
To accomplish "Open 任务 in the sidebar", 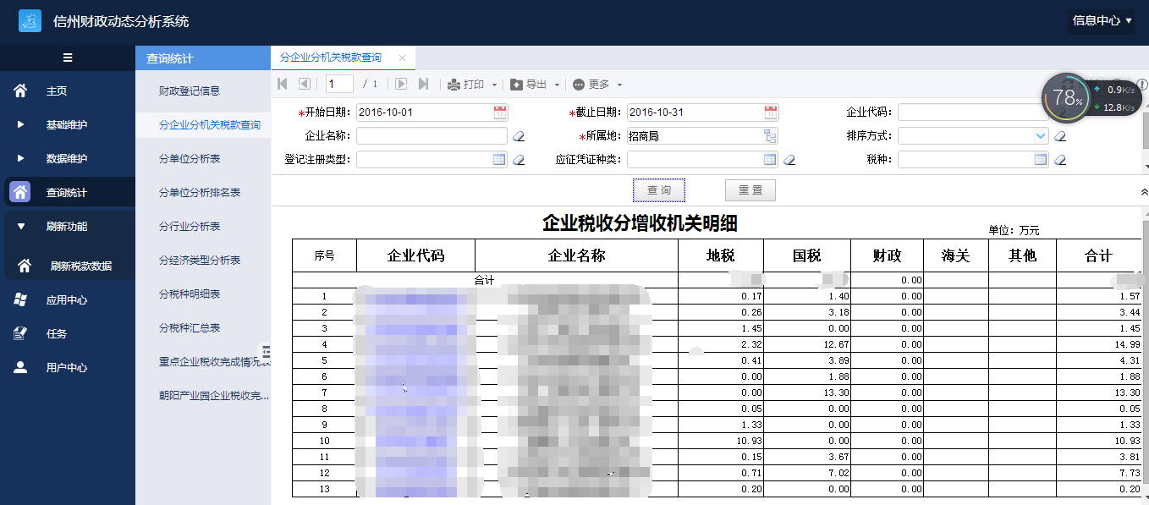I will [57, 334].
